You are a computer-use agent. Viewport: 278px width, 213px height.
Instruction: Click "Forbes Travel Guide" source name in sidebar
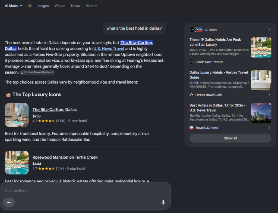[x=209, y=95]
